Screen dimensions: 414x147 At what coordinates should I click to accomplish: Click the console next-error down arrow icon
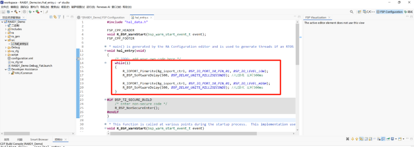[353, 139]
